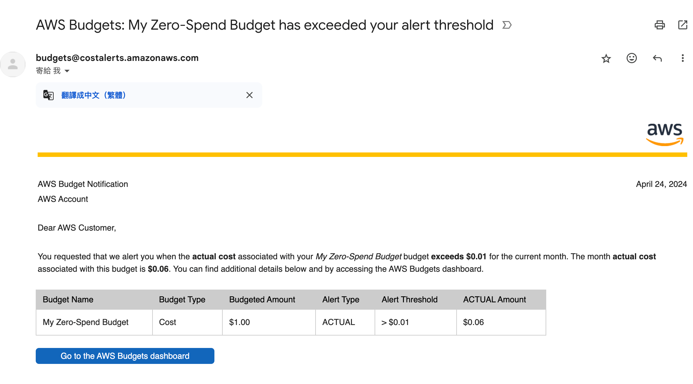The height and width of the screenshot is (384, 693).
Task: Click the Alert Threshold column header
Action: [409, 299]
